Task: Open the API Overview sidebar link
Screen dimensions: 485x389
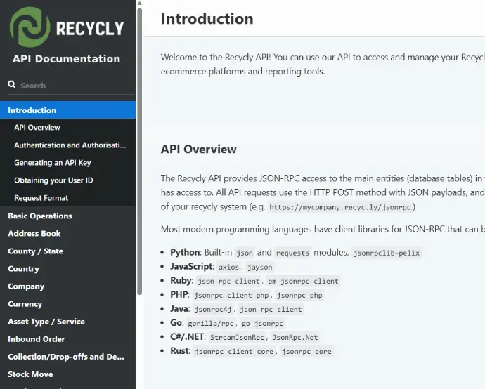Action: click(37, 128)
